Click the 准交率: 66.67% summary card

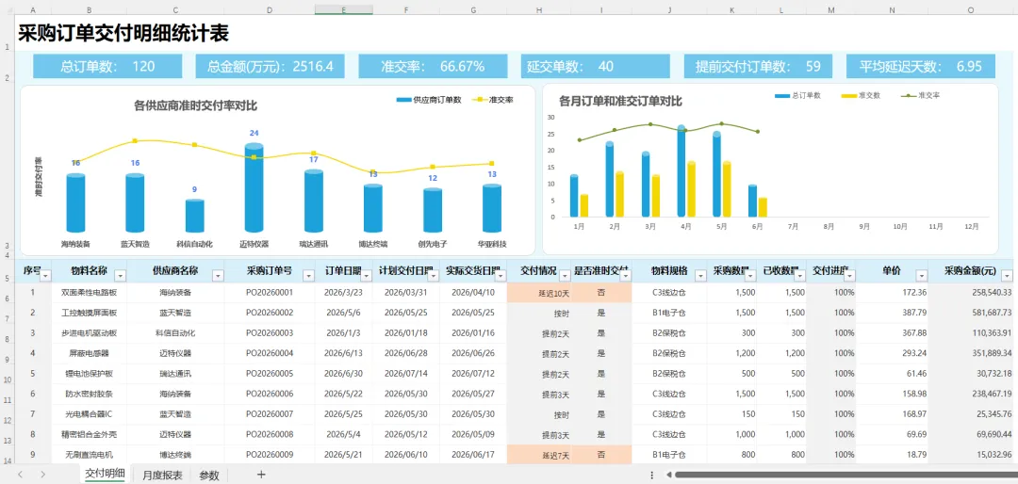tap(433, 66)
